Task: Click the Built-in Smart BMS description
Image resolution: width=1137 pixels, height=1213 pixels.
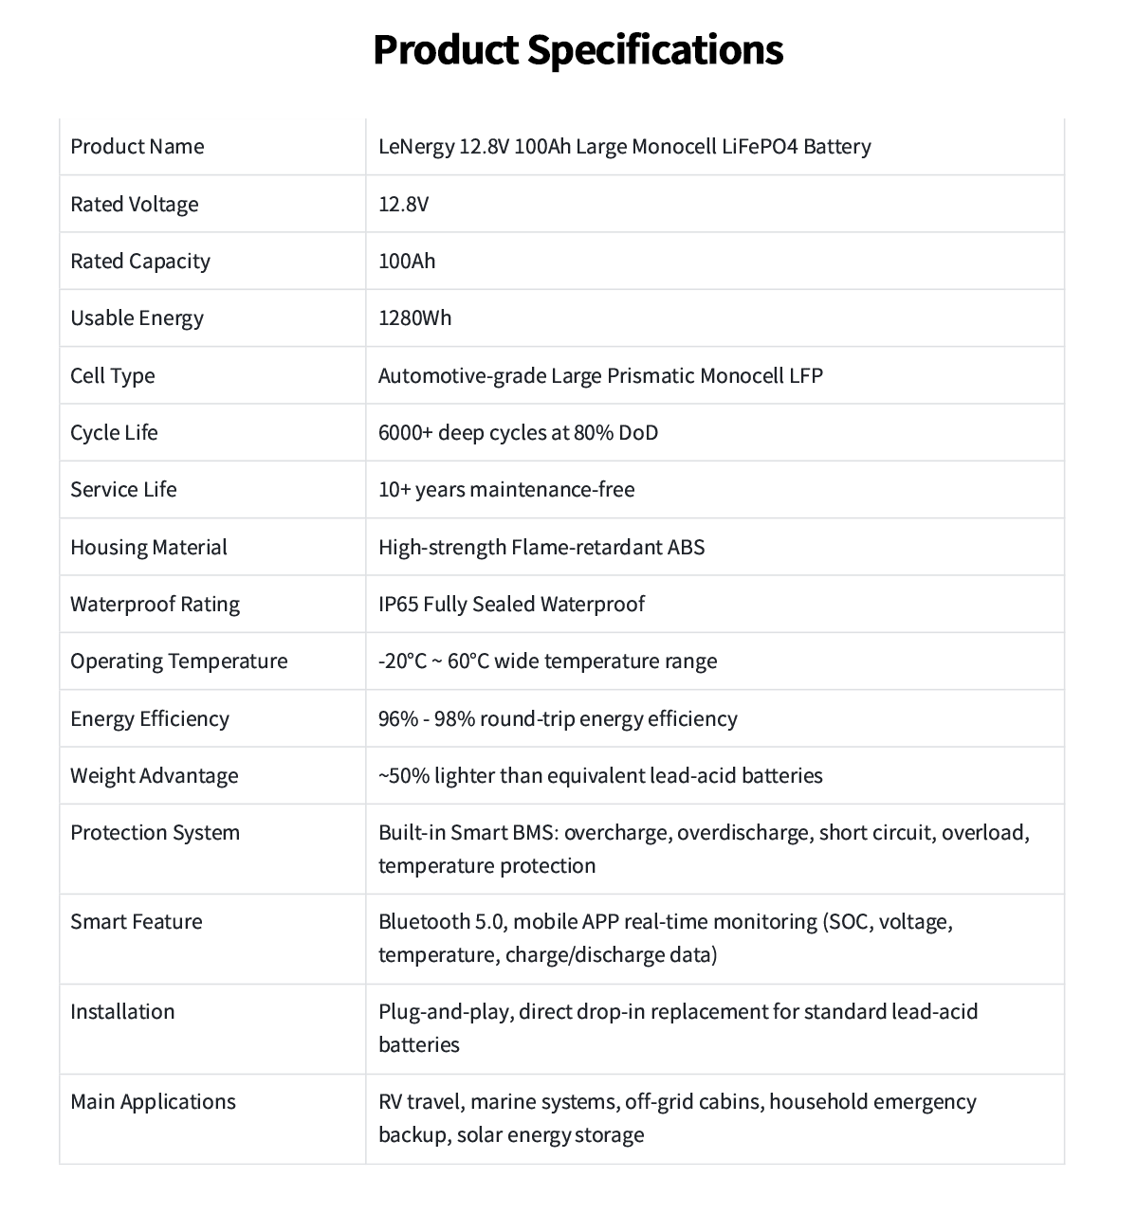Action: [704, 848]
